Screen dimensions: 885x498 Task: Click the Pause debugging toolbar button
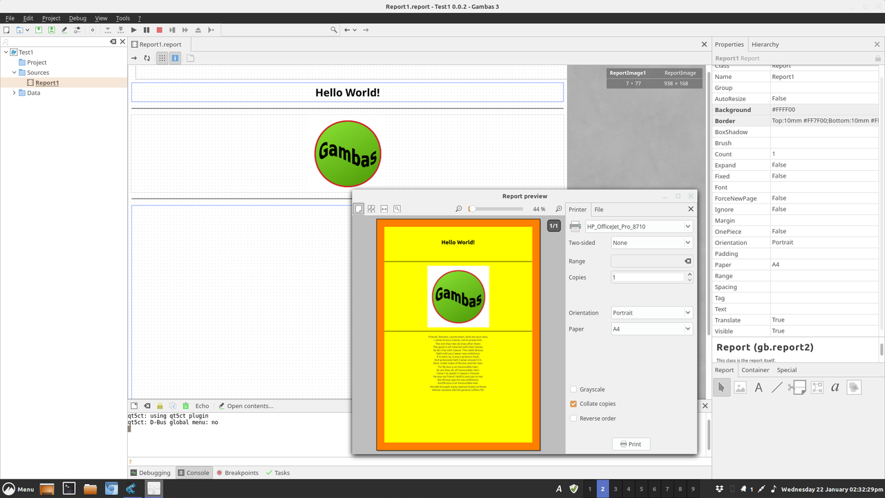coord(147,30)
